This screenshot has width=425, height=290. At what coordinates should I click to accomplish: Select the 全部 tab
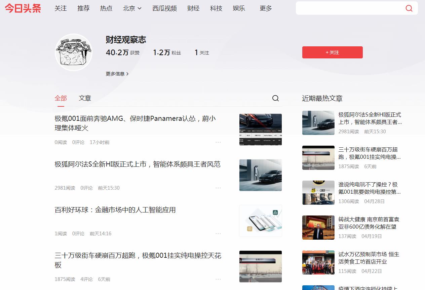tap(61, 98)
